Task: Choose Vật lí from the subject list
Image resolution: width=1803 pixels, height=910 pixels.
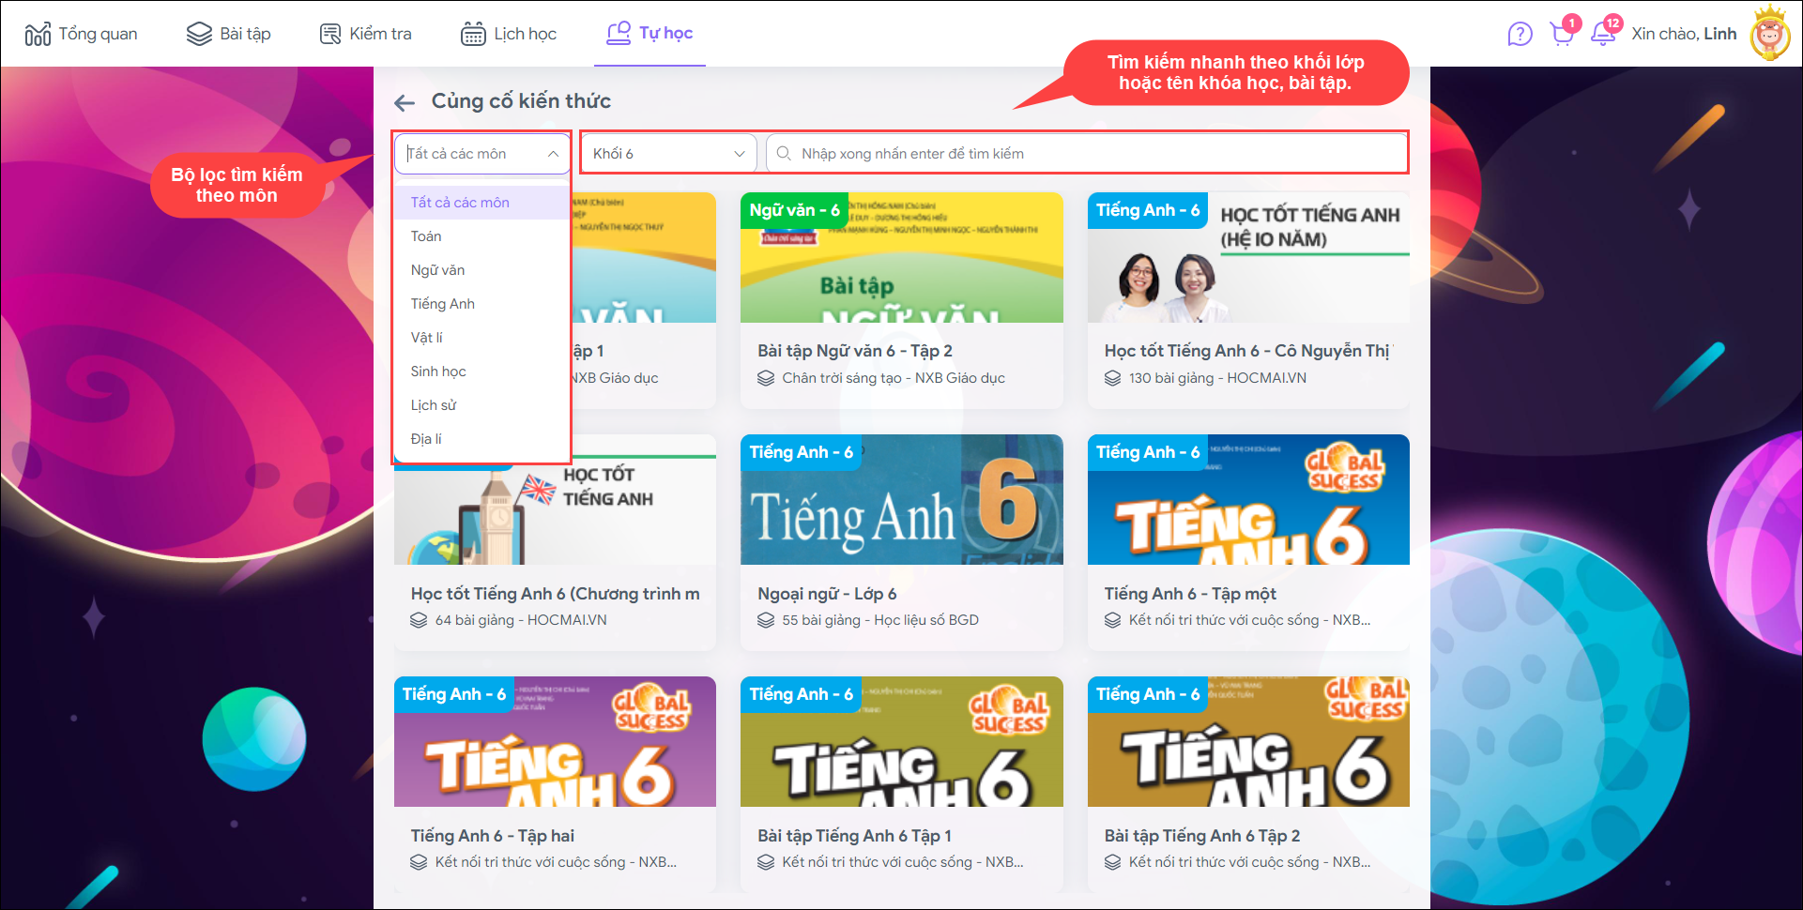Action: (x=482, y=338)
